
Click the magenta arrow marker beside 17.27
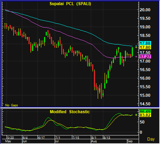136,57
